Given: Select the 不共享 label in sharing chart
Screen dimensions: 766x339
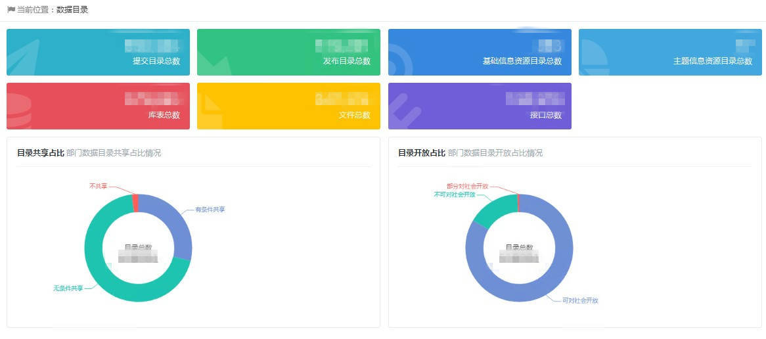Looking at the screenshot, I should point(98,186).
